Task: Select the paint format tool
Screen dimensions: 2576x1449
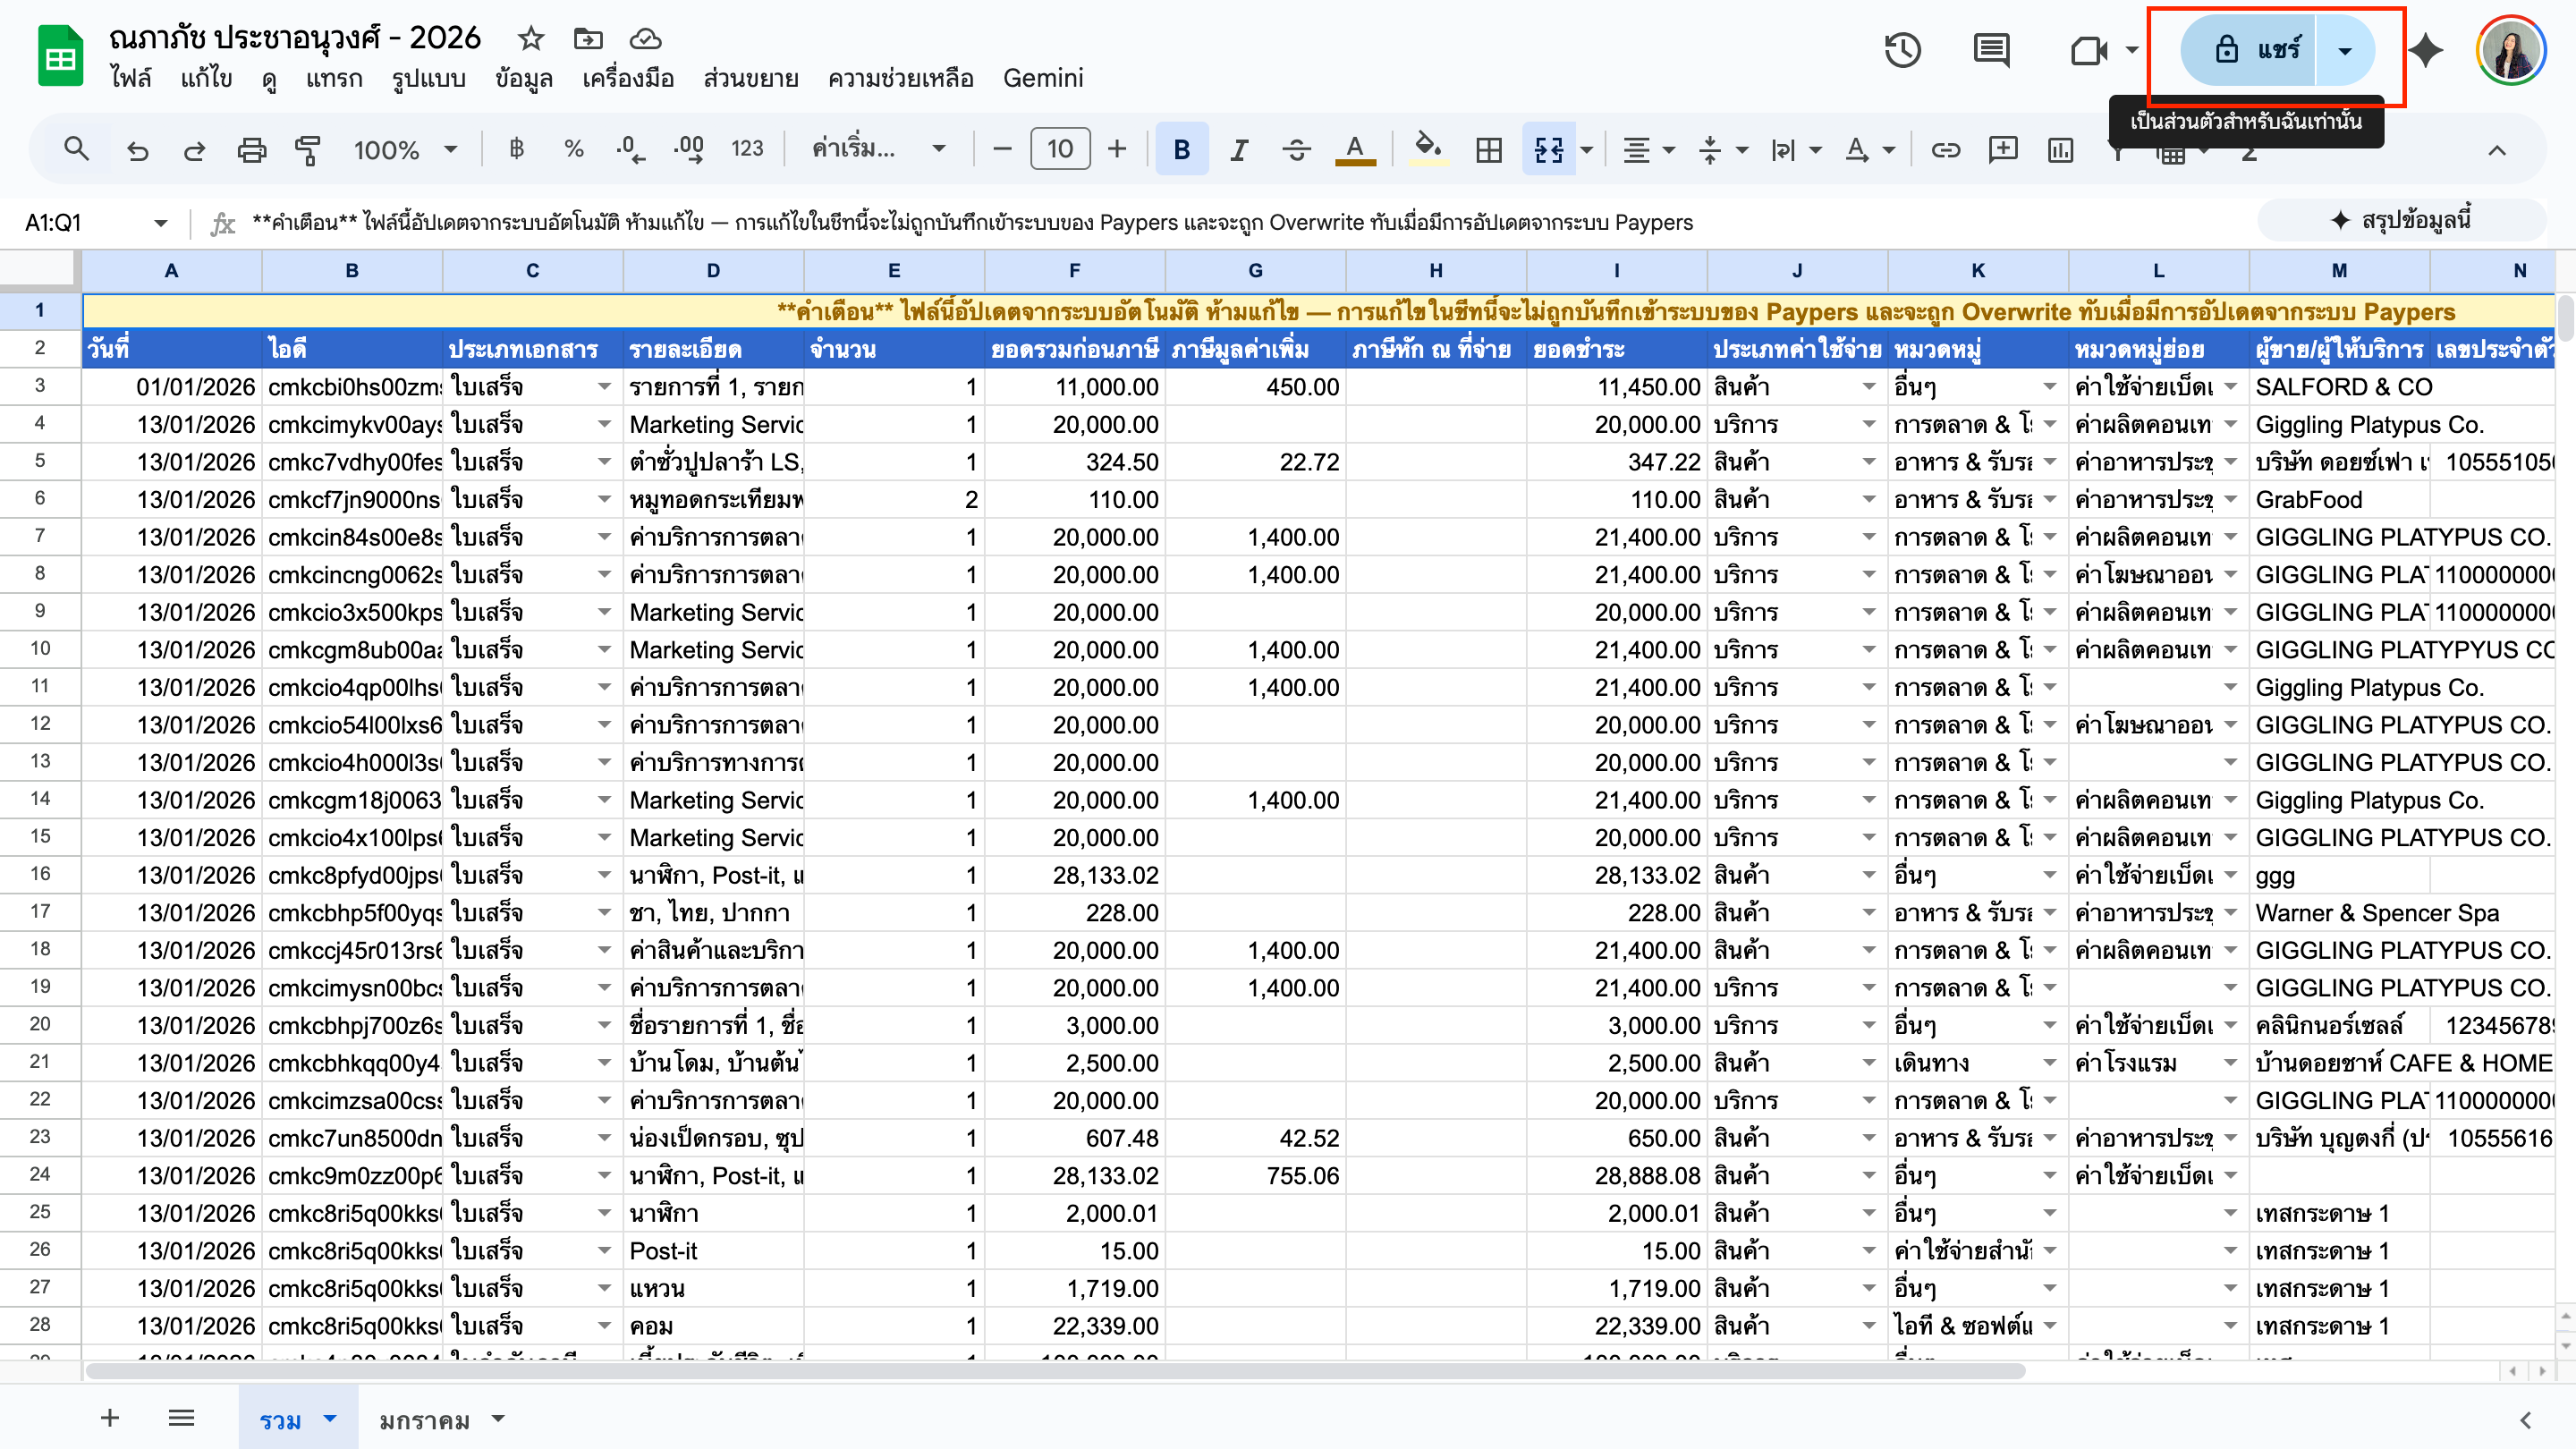Action: click(308, 150)
